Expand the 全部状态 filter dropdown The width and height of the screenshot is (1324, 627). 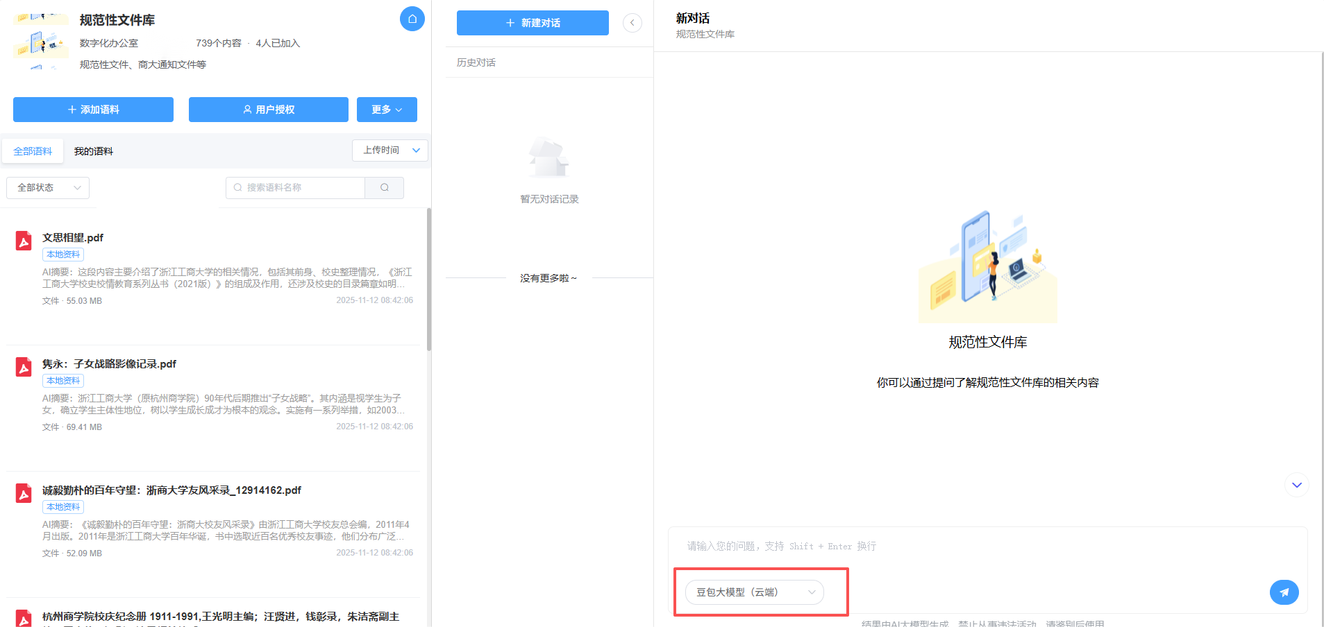point(48,188)
